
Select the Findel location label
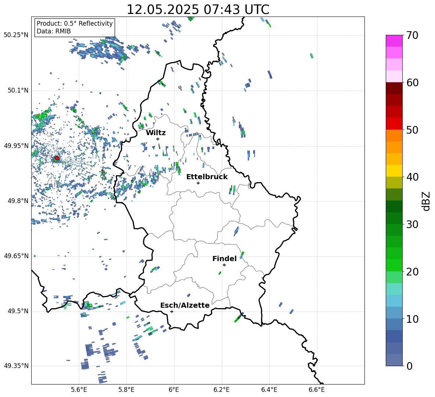pyautogui.click(x=224, y=259)
